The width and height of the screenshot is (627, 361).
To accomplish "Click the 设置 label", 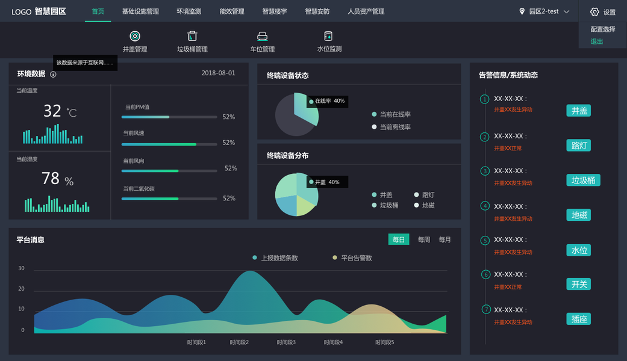I will pos(610,12).
